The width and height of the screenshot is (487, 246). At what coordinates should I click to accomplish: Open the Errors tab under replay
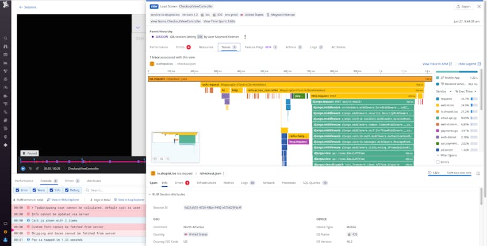(72, 181)
